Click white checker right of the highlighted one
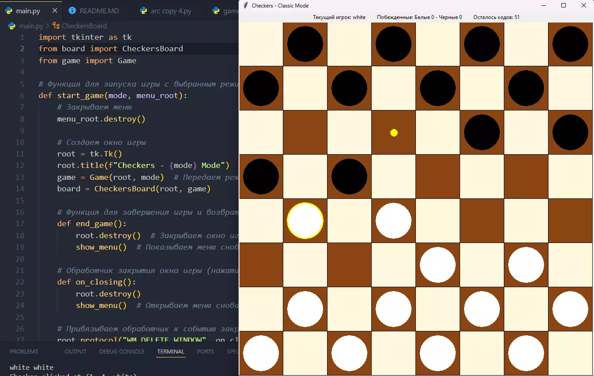594x376 pixels. tap(393, 220)
